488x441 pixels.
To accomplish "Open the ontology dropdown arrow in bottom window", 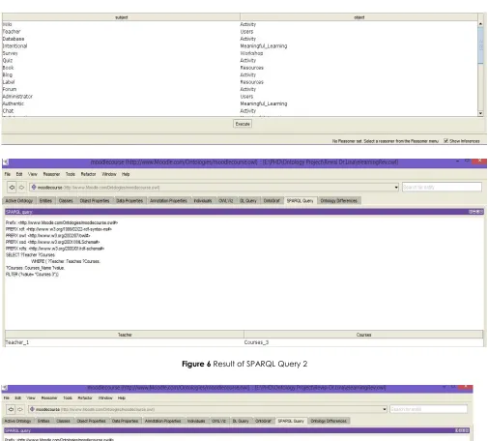I will (385, 409).
